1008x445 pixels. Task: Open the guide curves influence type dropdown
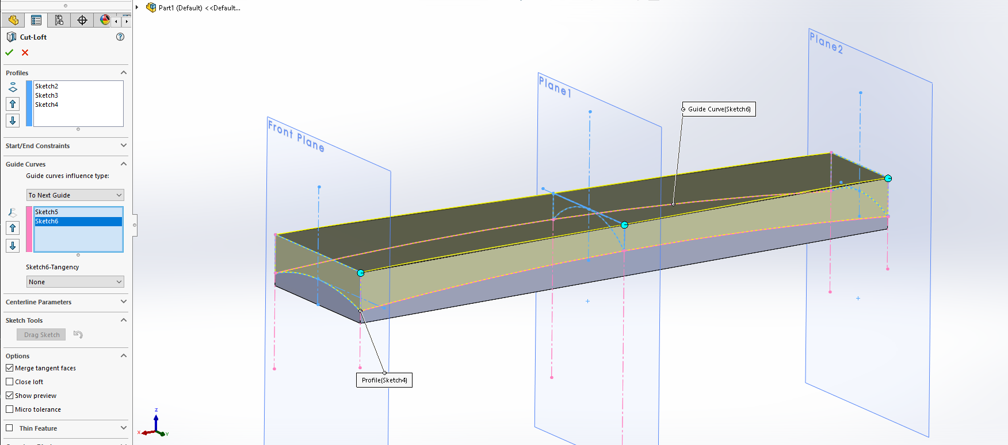pyautogui.click(x=75, y=195)
